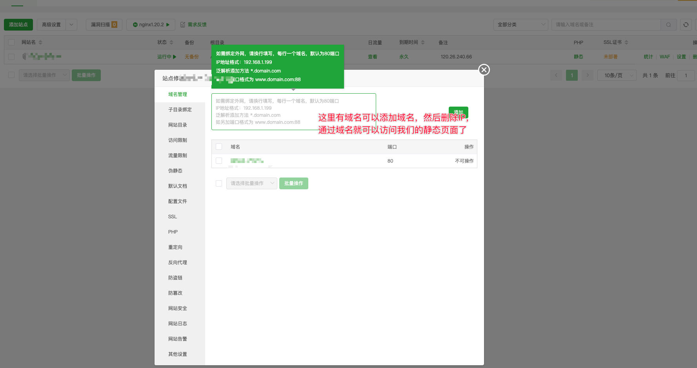This screenshot has height=368, width=697.
Task: Click the green 添加 domain button
Action: tap(459, 112)
